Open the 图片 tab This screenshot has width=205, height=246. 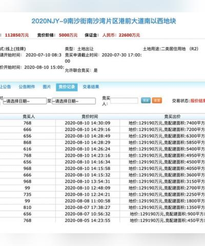pos(47,87)
